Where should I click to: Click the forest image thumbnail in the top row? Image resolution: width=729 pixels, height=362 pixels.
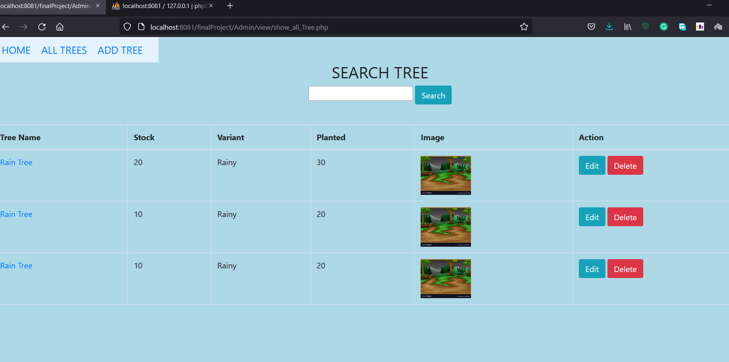(445, 175)
